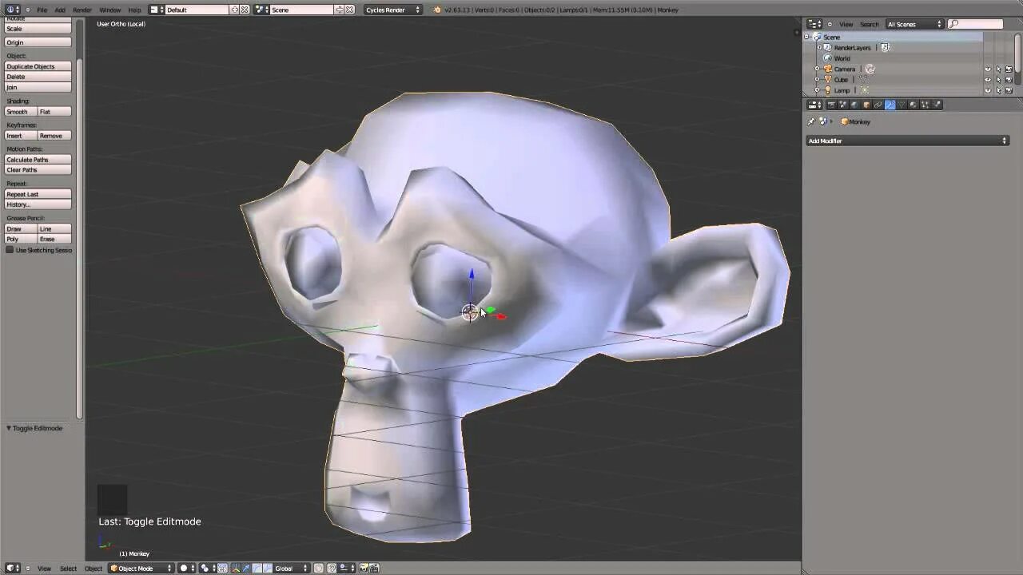Collapse the Toggle Editmode operator panel
The height and width of the screenshot is (575, 1023).
[x=9, y=428]
